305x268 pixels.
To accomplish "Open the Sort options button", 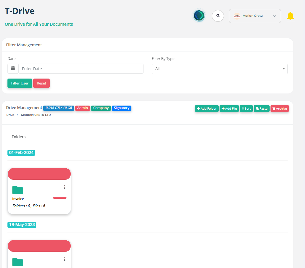I will pos(246,109).
